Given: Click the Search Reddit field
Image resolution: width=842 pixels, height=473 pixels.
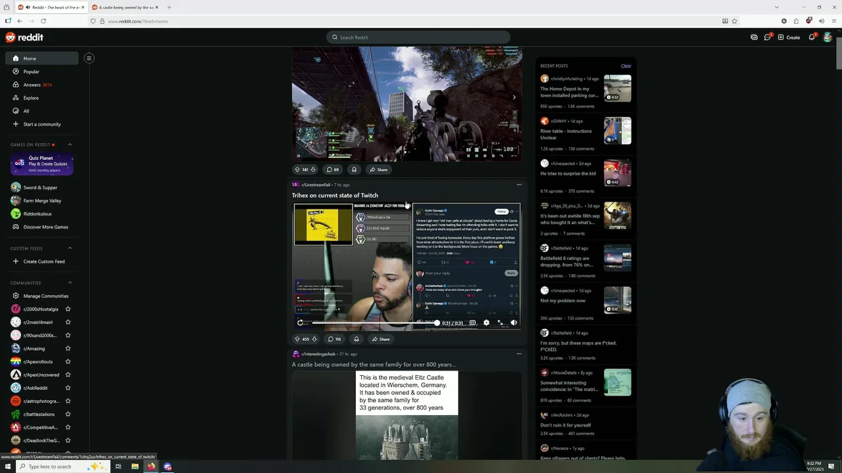Looking at the screenshot, I should coord(418,37).
